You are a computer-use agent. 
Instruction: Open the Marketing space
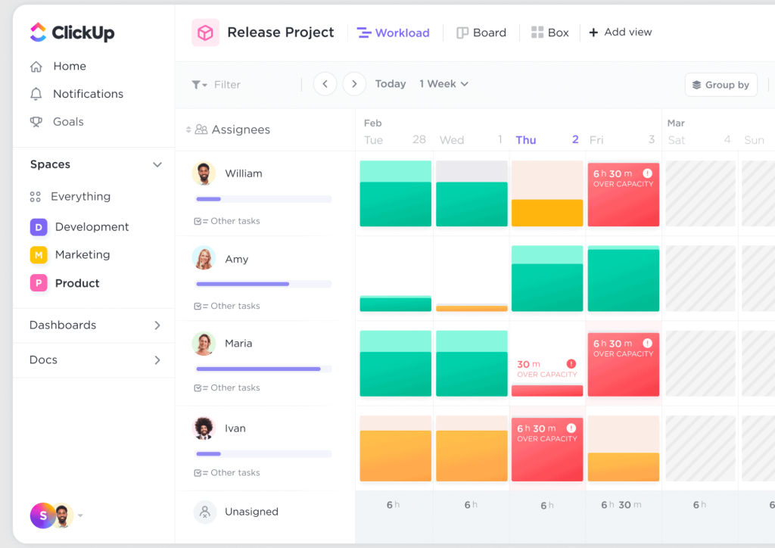click(82, 254)
